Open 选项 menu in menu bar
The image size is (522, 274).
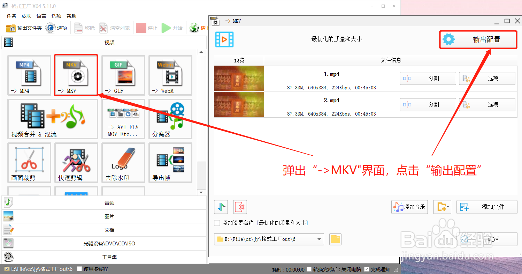tap(56, 16)
